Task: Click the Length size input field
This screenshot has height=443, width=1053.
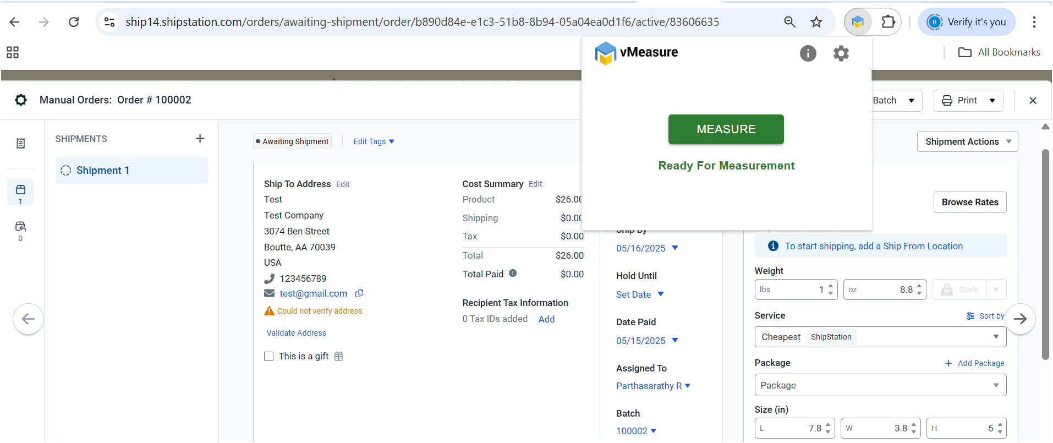Action: [x=789, y=428]
